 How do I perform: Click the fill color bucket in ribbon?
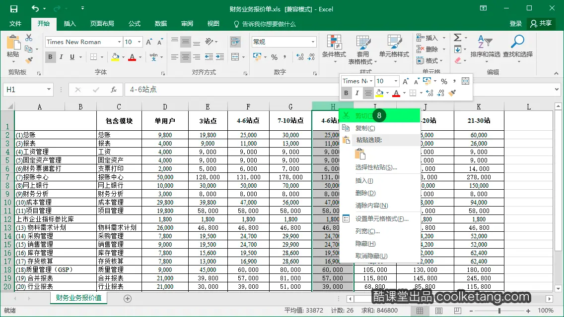(x=116, y=57)
